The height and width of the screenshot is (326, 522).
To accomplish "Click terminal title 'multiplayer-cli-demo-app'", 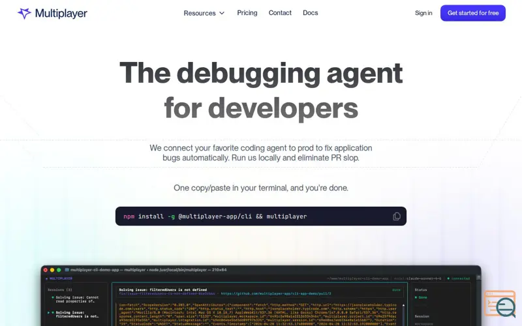I will pos(95,270).
